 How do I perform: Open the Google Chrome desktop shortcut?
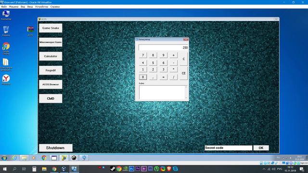pos(6,48)
